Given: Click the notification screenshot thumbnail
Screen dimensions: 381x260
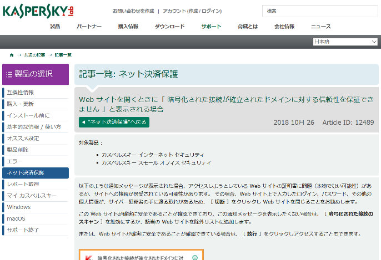Looking at the screenshot, I should [141, 254].
